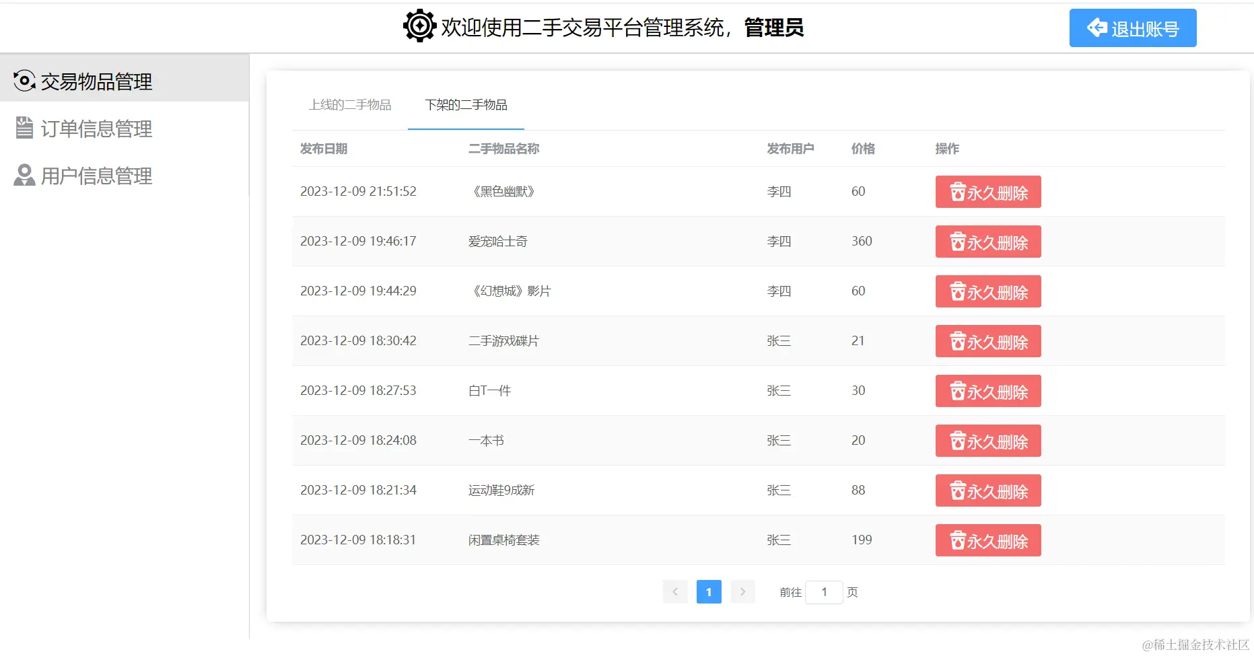Click item name 《黑色幽默》
The image size is (1254, 656).
[x=504, y=192]
